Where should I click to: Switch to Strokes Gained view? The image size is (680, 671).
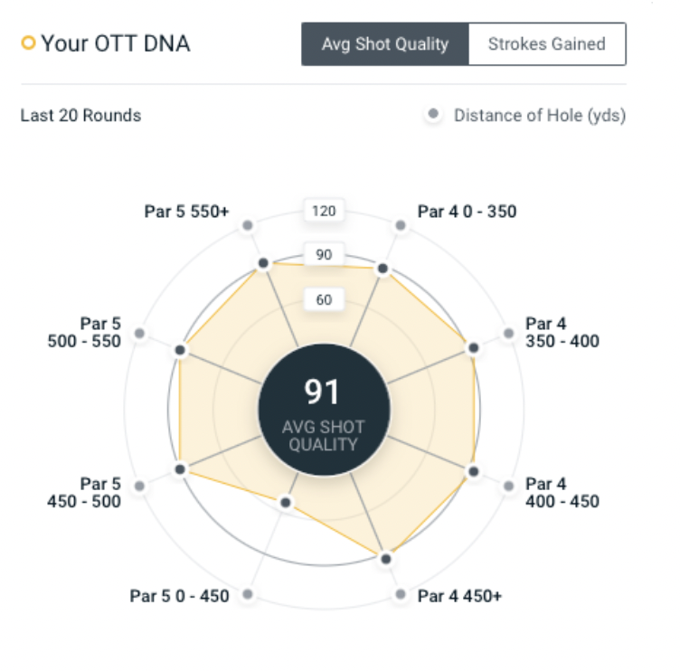pos(547,44)
